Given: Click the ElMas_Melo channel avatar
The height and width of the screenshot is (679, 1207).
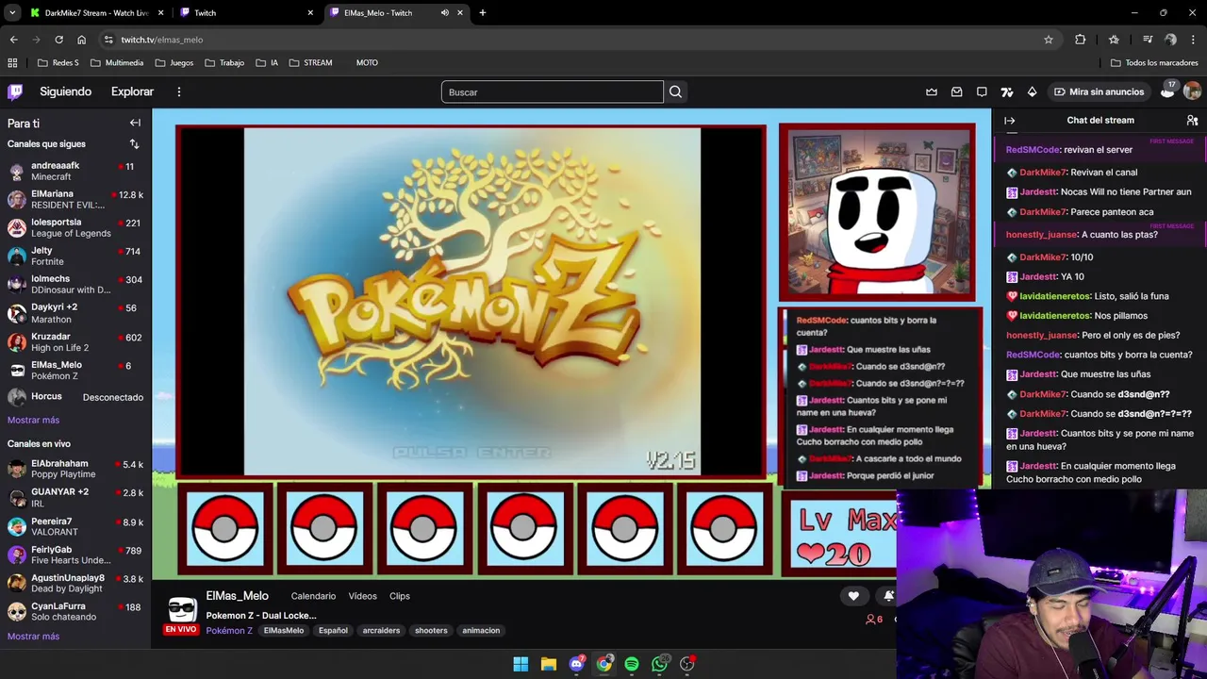Looking at the screenshot, I should click(x=182, y=610).
